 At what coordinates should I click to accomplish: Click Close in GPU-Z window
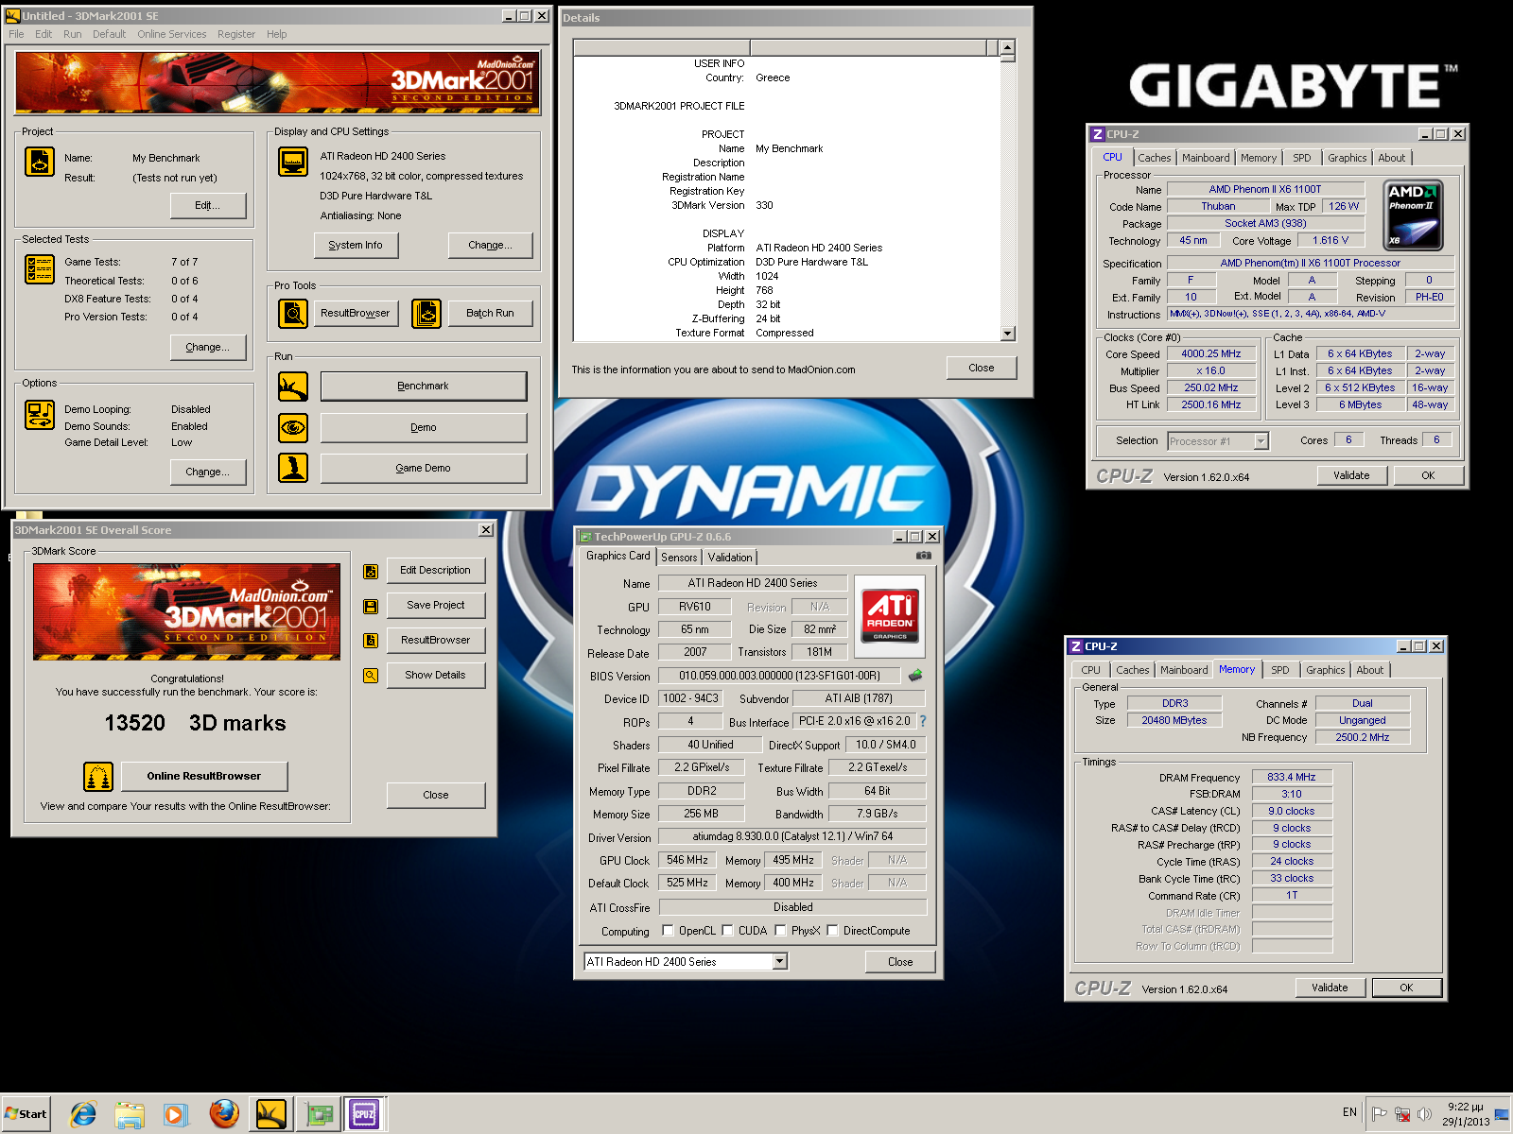(x=900, y=962)
